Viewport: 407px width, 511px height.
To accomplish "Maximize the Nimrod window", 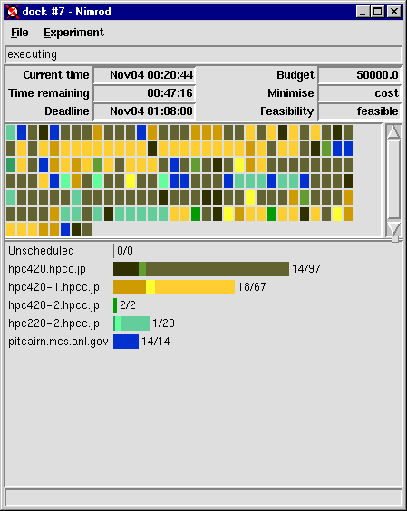I will [x=378, y=12].
